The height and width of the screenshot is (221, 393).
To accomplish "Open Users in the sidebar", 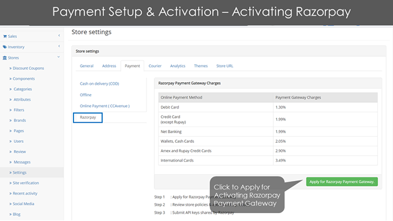I will [19, 141].
